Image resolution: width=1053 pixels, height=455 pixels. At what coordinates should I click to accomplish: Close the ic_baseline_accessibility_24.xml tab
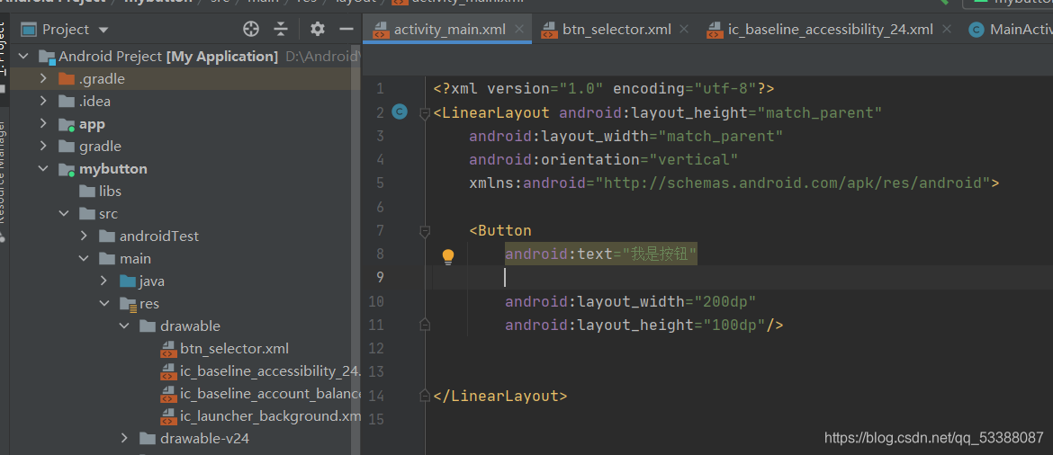[946, 29]
